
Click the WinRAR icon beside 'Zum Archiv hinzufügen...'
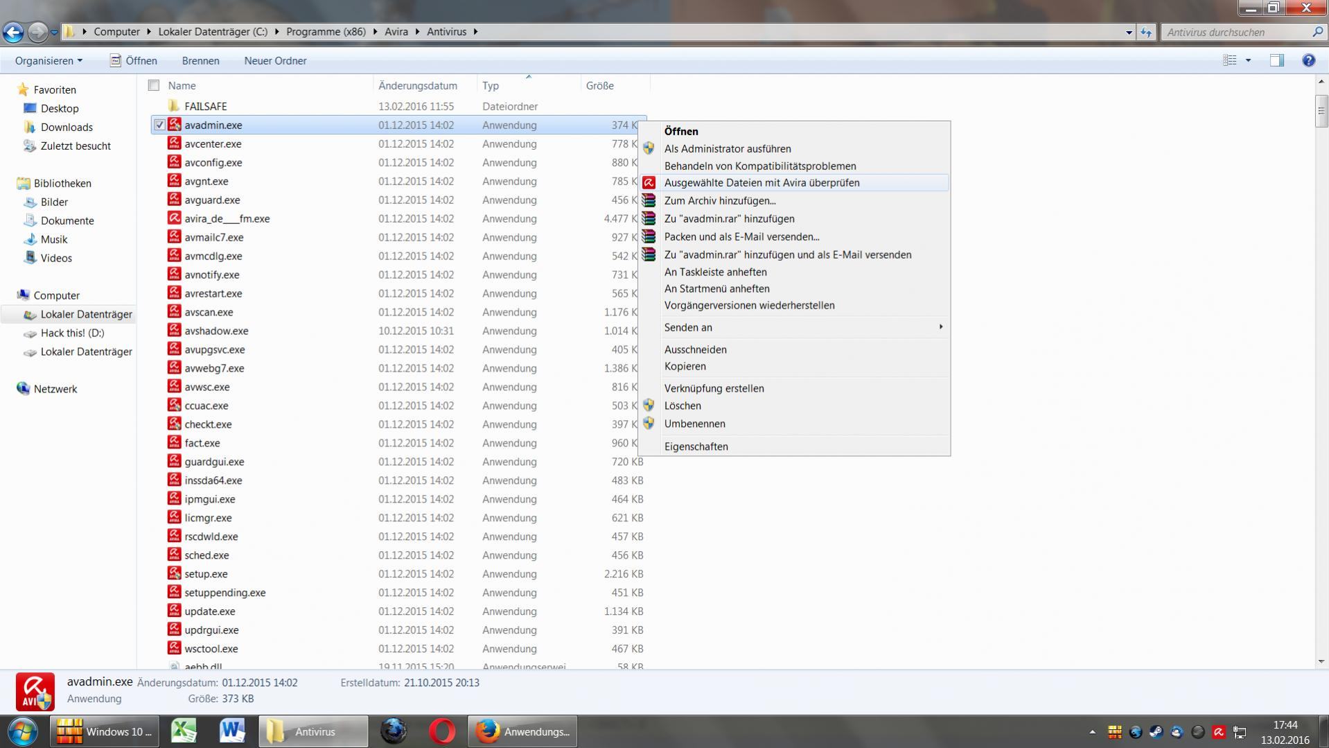point(649,200)
